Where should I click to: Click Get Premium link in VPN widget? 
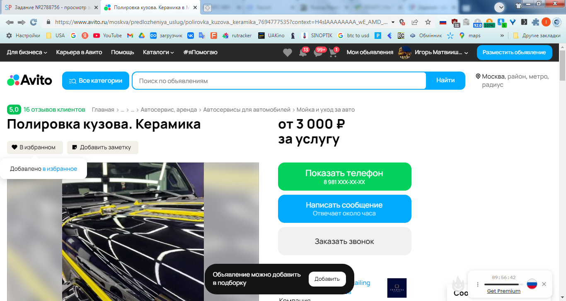point(503,291)
